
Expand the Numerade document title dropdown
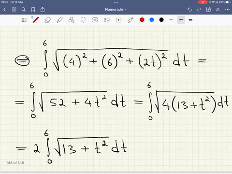click(x=116, y=10)
